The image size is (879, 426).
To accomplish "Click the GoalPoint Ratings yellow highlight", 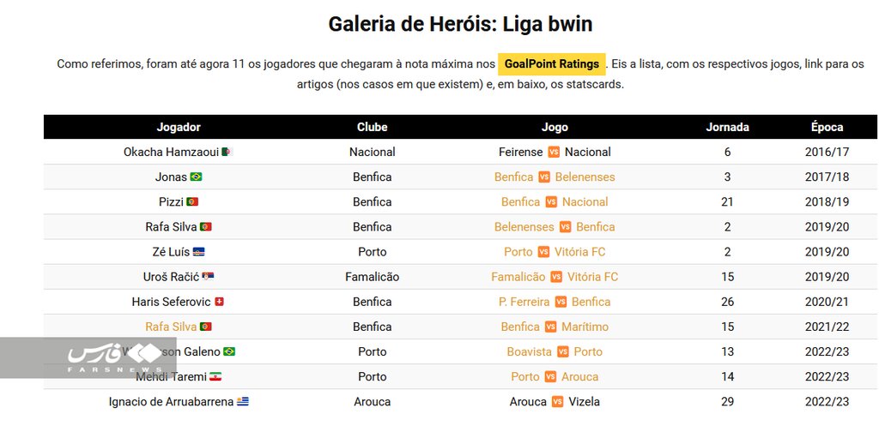I will [x=552, y=63].
